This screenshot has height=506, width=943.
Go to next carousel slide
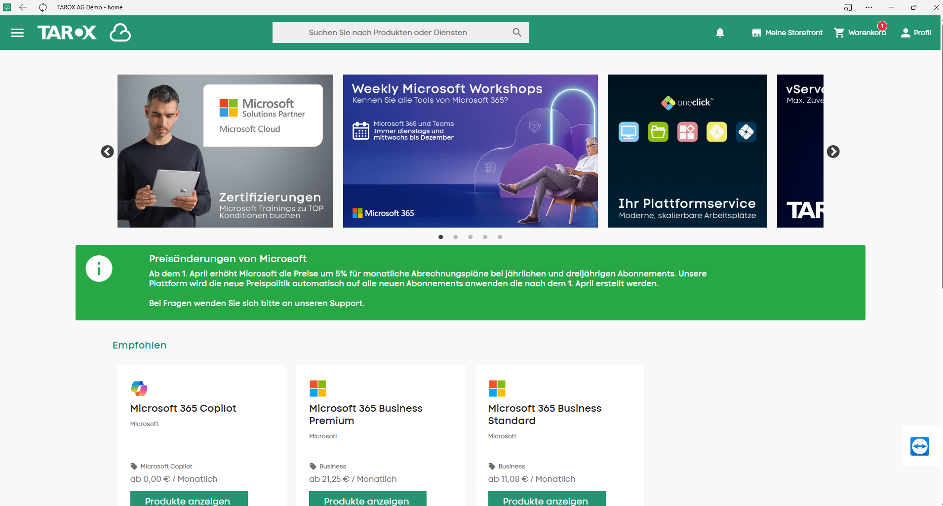click(833, 152)
